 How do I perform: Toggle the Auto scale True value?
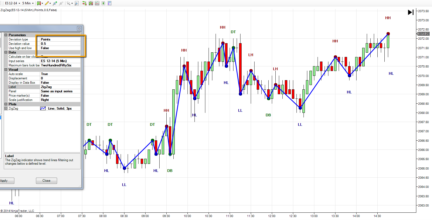click(x=60, y=74)
